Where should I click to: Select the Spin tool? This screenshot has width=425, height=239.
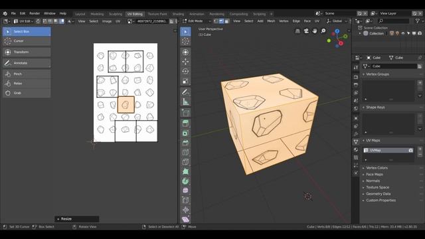click(x=185, y=181)
